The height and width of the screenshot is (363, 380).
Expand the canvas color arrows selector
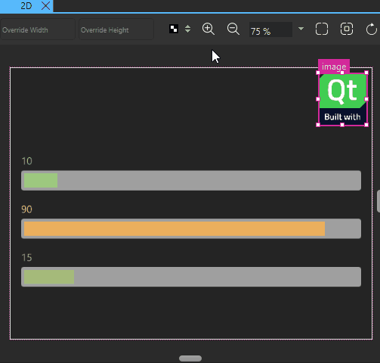[x=187, y=29]
